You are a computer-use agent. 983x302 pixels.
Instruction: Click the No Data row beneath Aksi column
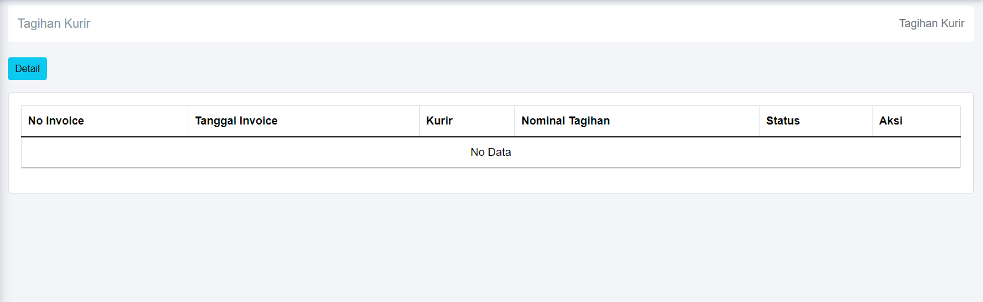pos(916,152)
